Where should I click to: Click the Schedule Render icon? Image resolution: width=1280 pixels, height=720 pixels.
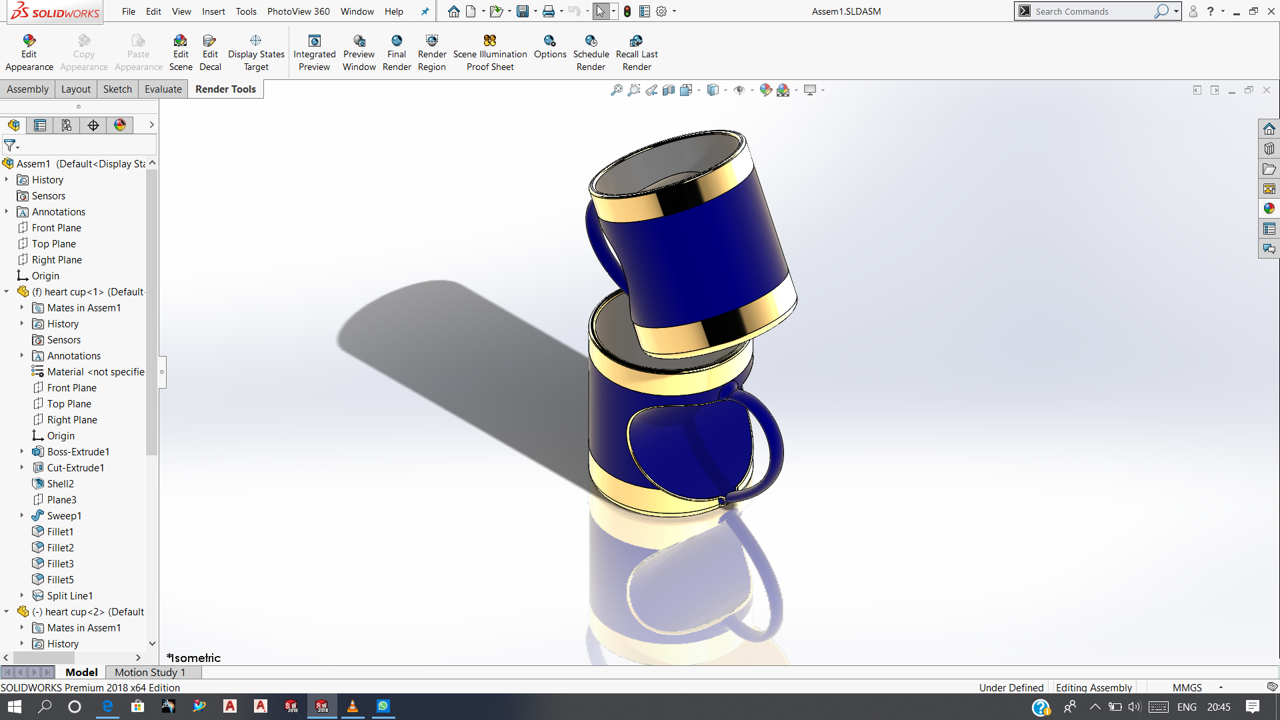click(591, 53)
